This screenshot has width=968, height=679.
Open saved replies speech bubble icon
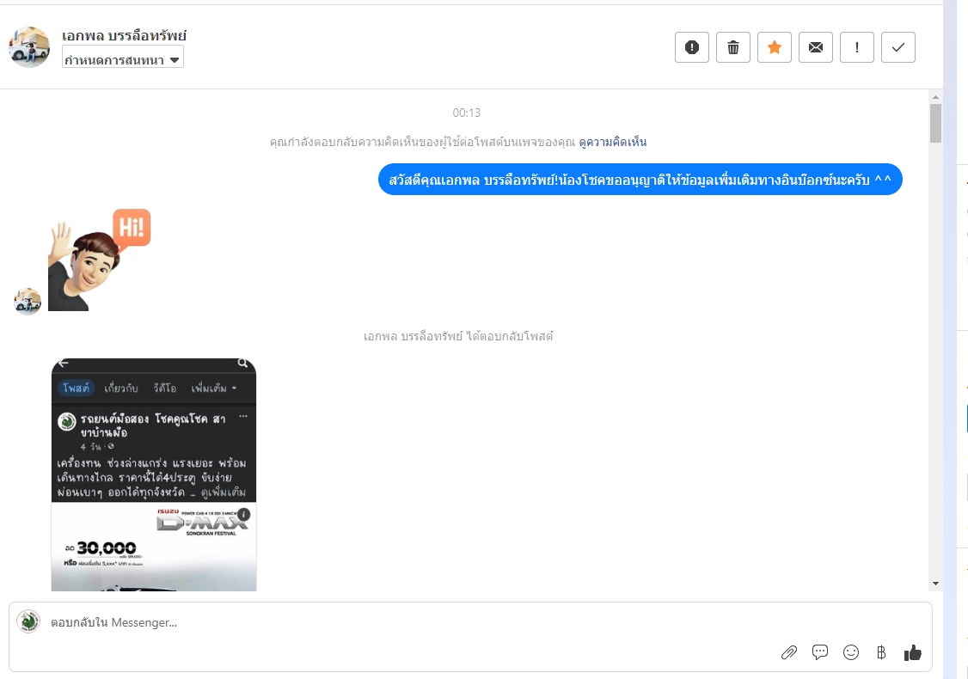820,652
